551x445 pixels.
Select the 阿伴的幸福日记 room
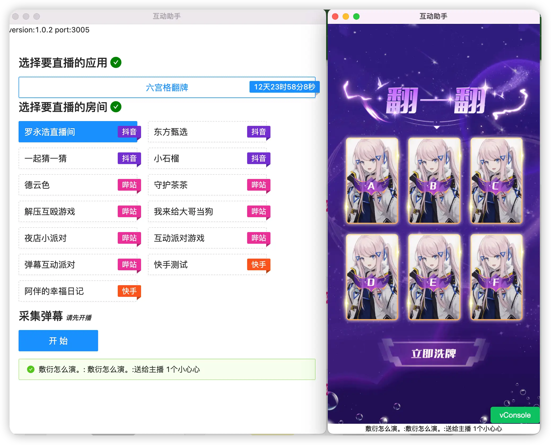[x=78, y=291]
